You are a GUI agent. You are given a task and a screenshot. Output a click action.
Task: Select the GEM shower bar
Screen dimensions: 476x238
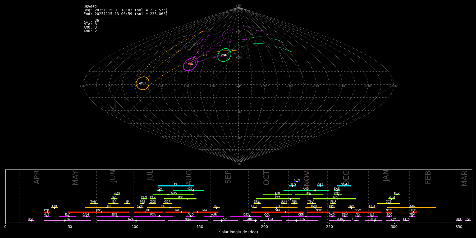(343, 186)
